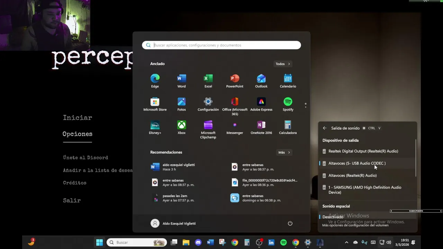The image size is (443, 249).
Task: Select Desactivado spatial sound option
Action: pos(367,217)
